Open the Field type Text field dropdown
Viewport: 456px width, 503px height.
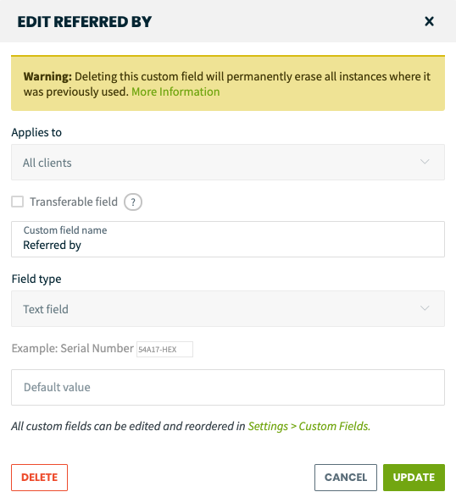(228, 308)
